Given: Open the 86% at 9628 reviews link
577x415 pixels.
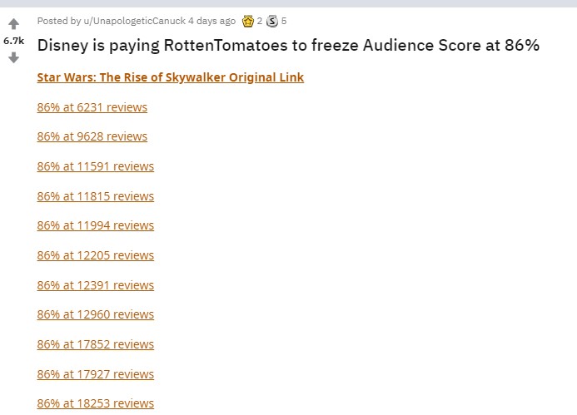Looking at the screenshot, I should 92,136.
